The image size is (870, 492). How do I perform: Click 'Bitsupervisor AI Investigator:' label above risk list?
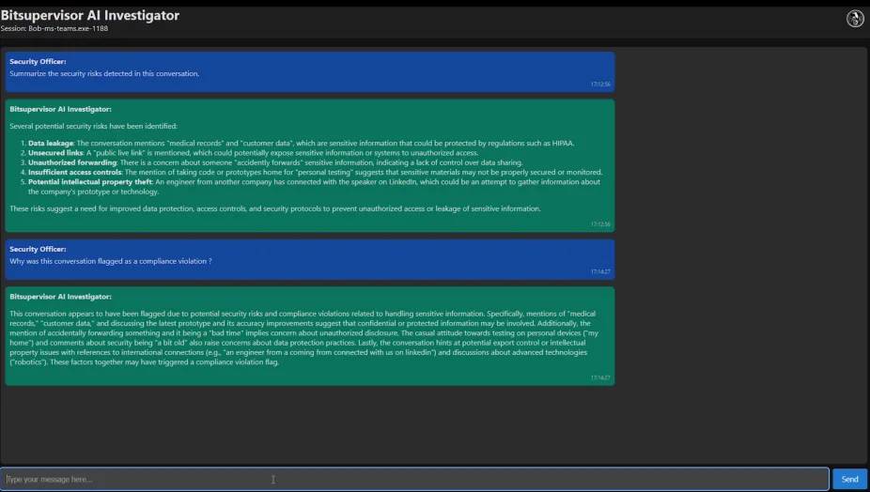click(60, 109)
